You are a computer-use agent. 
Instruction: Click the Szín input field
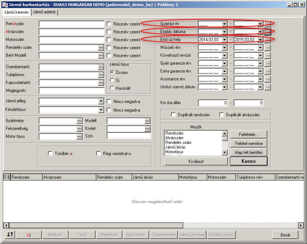[x=129, y=136]
